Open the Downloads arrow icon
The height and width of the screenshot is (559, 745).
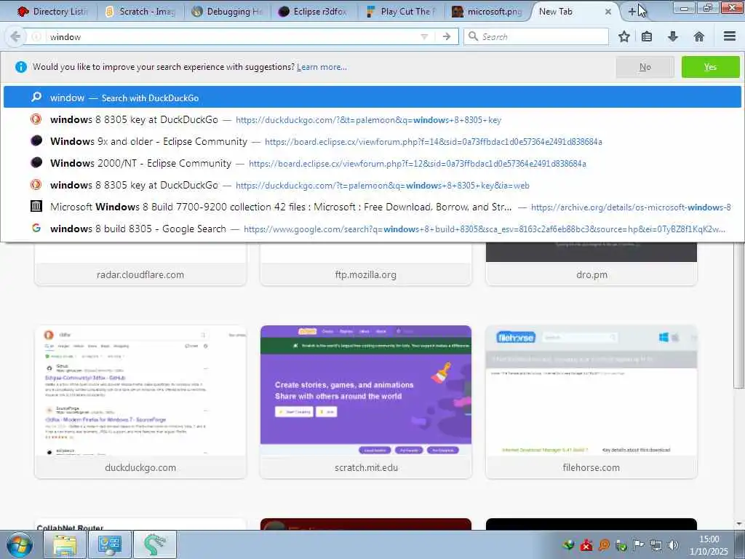(673, 36)
